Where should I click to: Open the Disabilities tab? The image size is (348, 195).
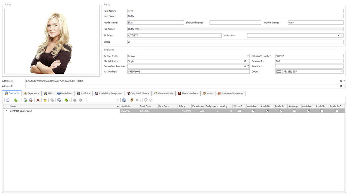click(x=64, y=93)
